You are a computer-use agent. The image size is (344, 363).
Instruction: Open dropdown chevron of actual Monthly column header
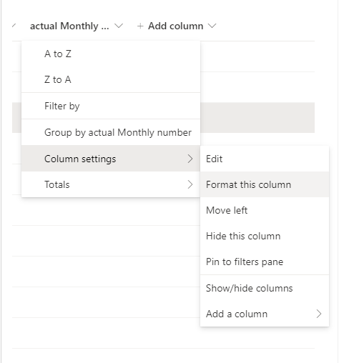point(119,26)
